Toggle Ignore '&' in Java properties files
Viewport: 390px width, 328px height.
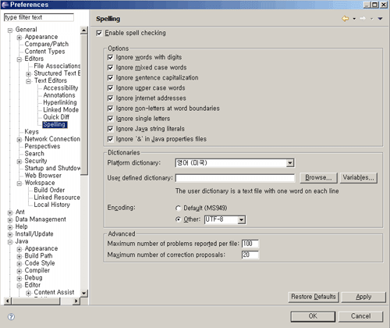pos(110,139)
